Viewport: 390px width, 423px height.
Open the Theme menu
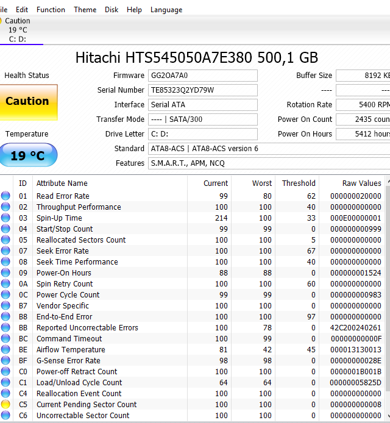85,10
